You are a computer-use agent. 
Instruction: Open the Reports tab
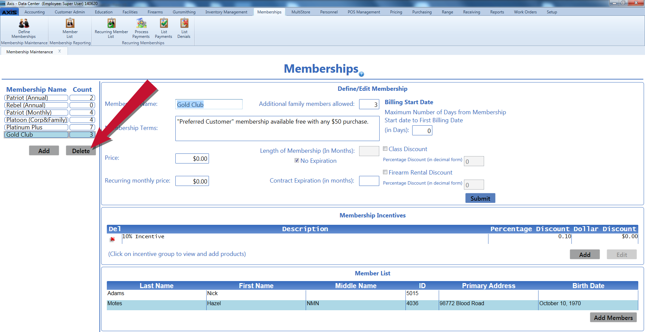pyautogui.click(x=497, y=12)
